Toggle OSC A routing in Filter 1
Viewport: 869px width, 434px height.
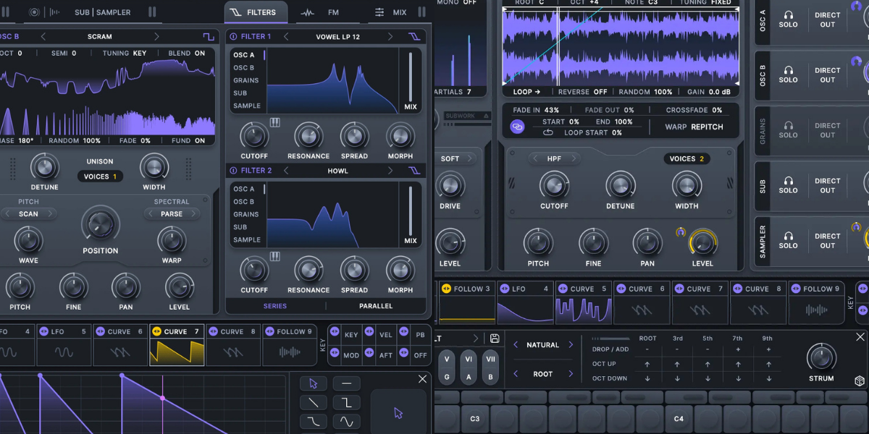(x=244, y=55)
